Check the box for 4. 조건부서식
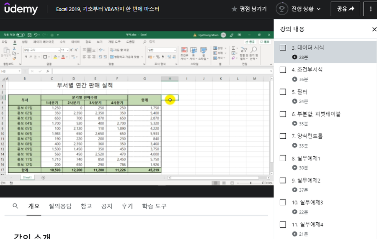 pyautogui.click(x=283, y=70)
